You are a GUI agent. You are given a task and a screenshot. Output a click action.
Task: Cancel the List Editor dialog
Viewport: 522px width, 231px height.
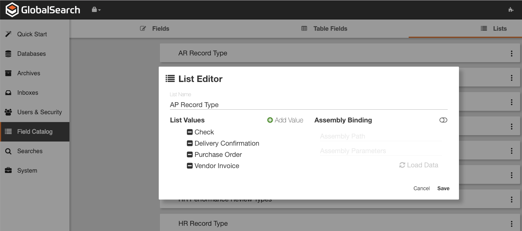click(x=421, y=188)
